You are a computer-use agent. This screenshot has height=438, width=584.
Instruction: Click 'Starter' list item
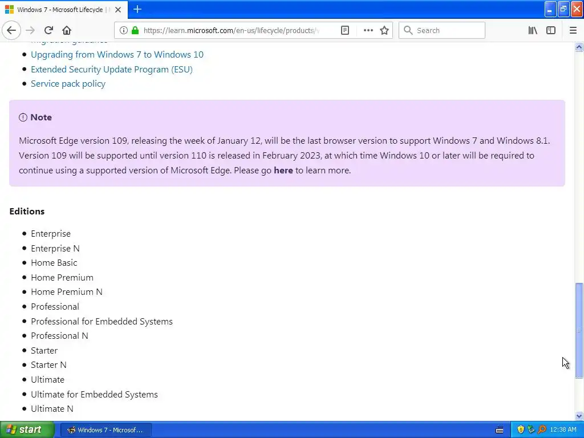[44, 351]
